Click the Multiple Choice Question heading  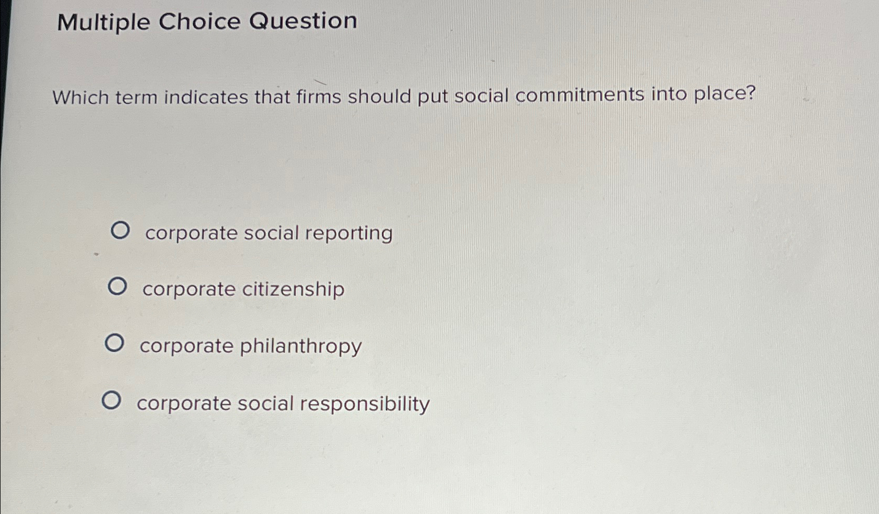point(209,22)
